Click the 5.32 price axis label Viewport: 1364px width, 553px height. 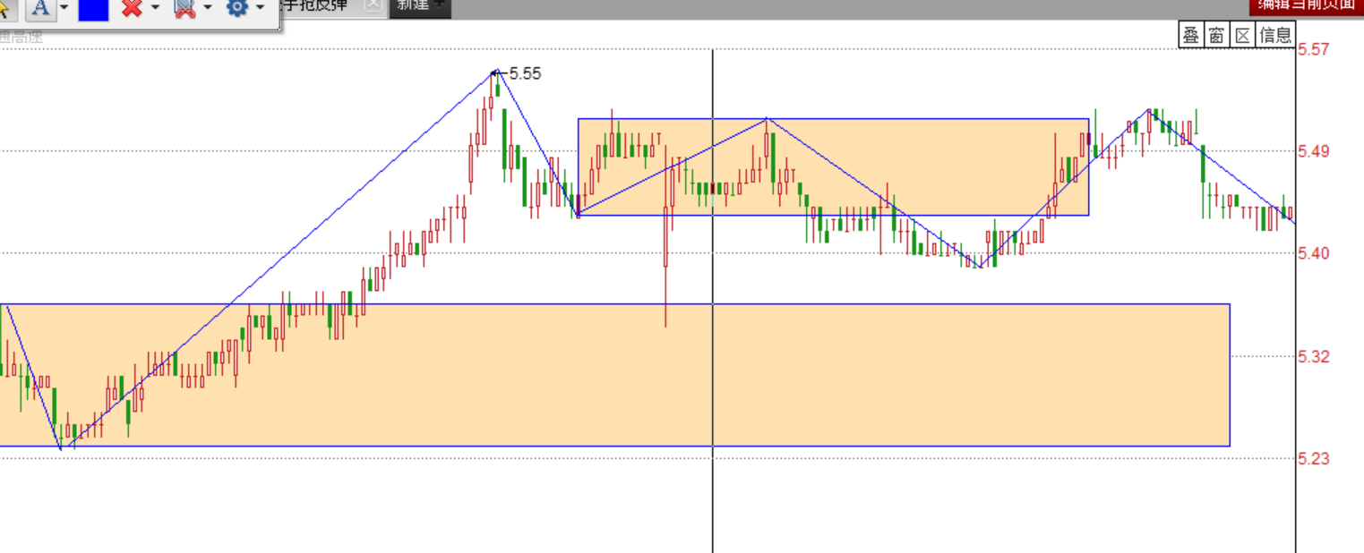[x=1313, y=357]
